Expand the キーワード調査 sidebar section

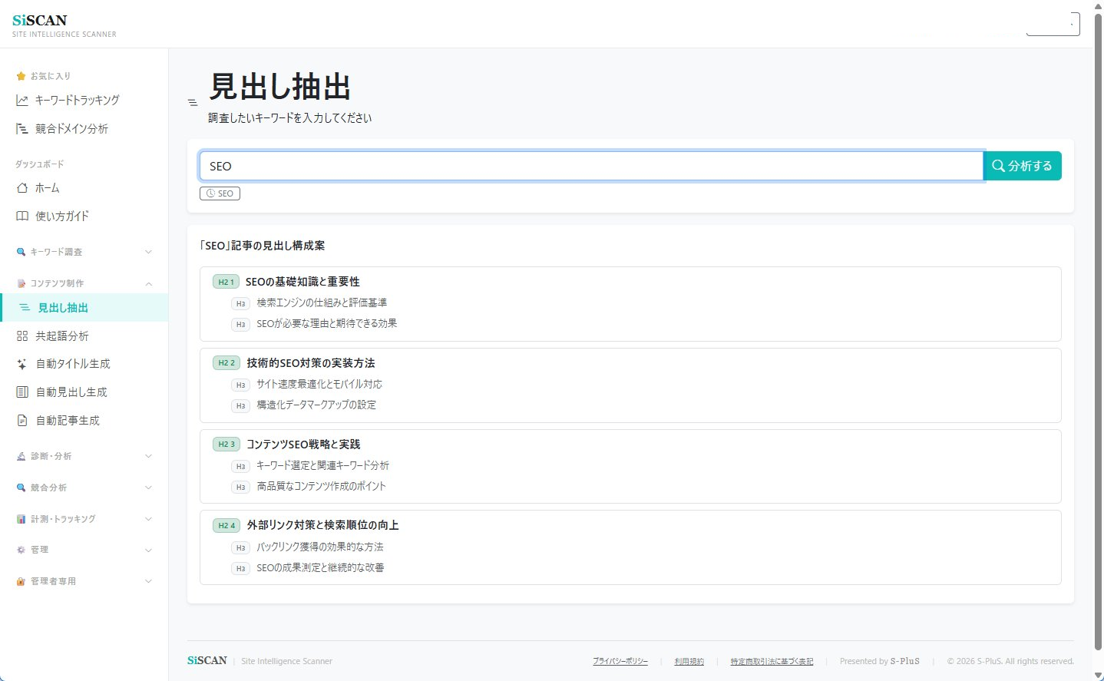point(84,252)
